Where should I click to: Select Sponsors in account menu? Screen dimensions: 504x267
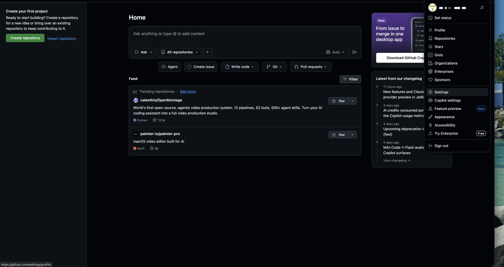click(x=457, y=80)
